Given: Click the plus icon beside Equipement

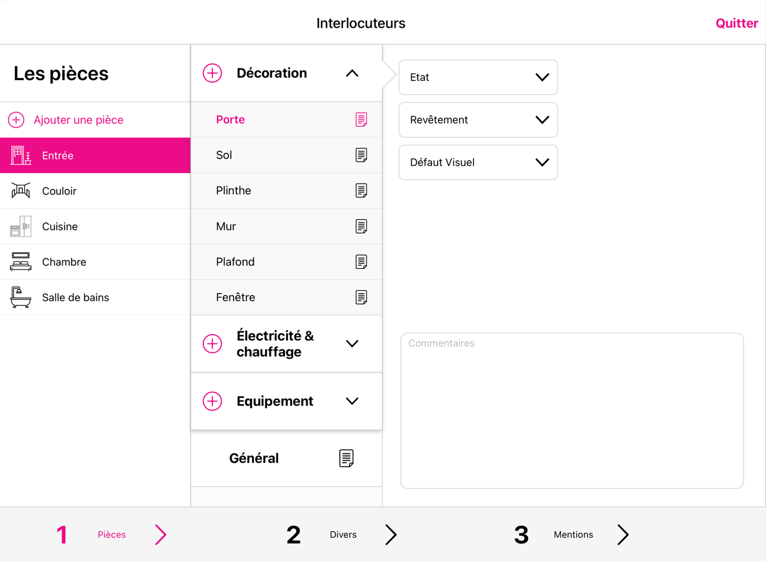Looking at the screenshot, I should click(x=213, y=401).
